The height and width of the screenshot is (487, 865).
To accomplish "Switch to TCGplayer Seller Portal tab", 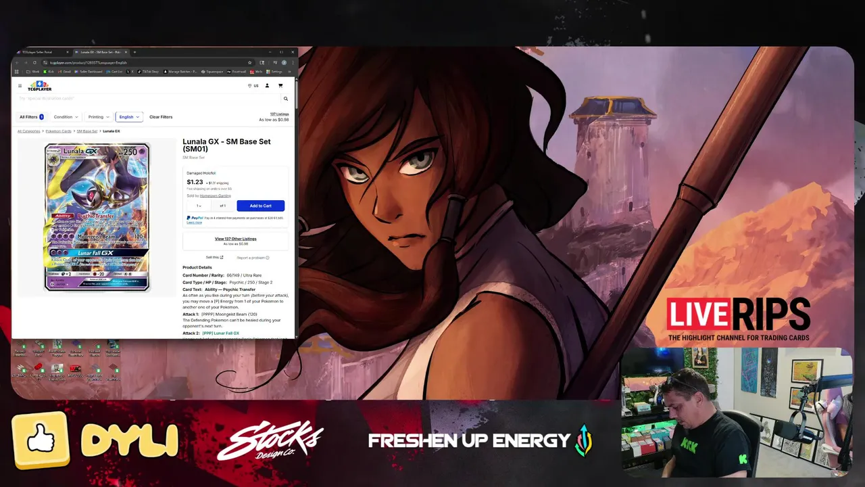I will click(x=41, y=52).
